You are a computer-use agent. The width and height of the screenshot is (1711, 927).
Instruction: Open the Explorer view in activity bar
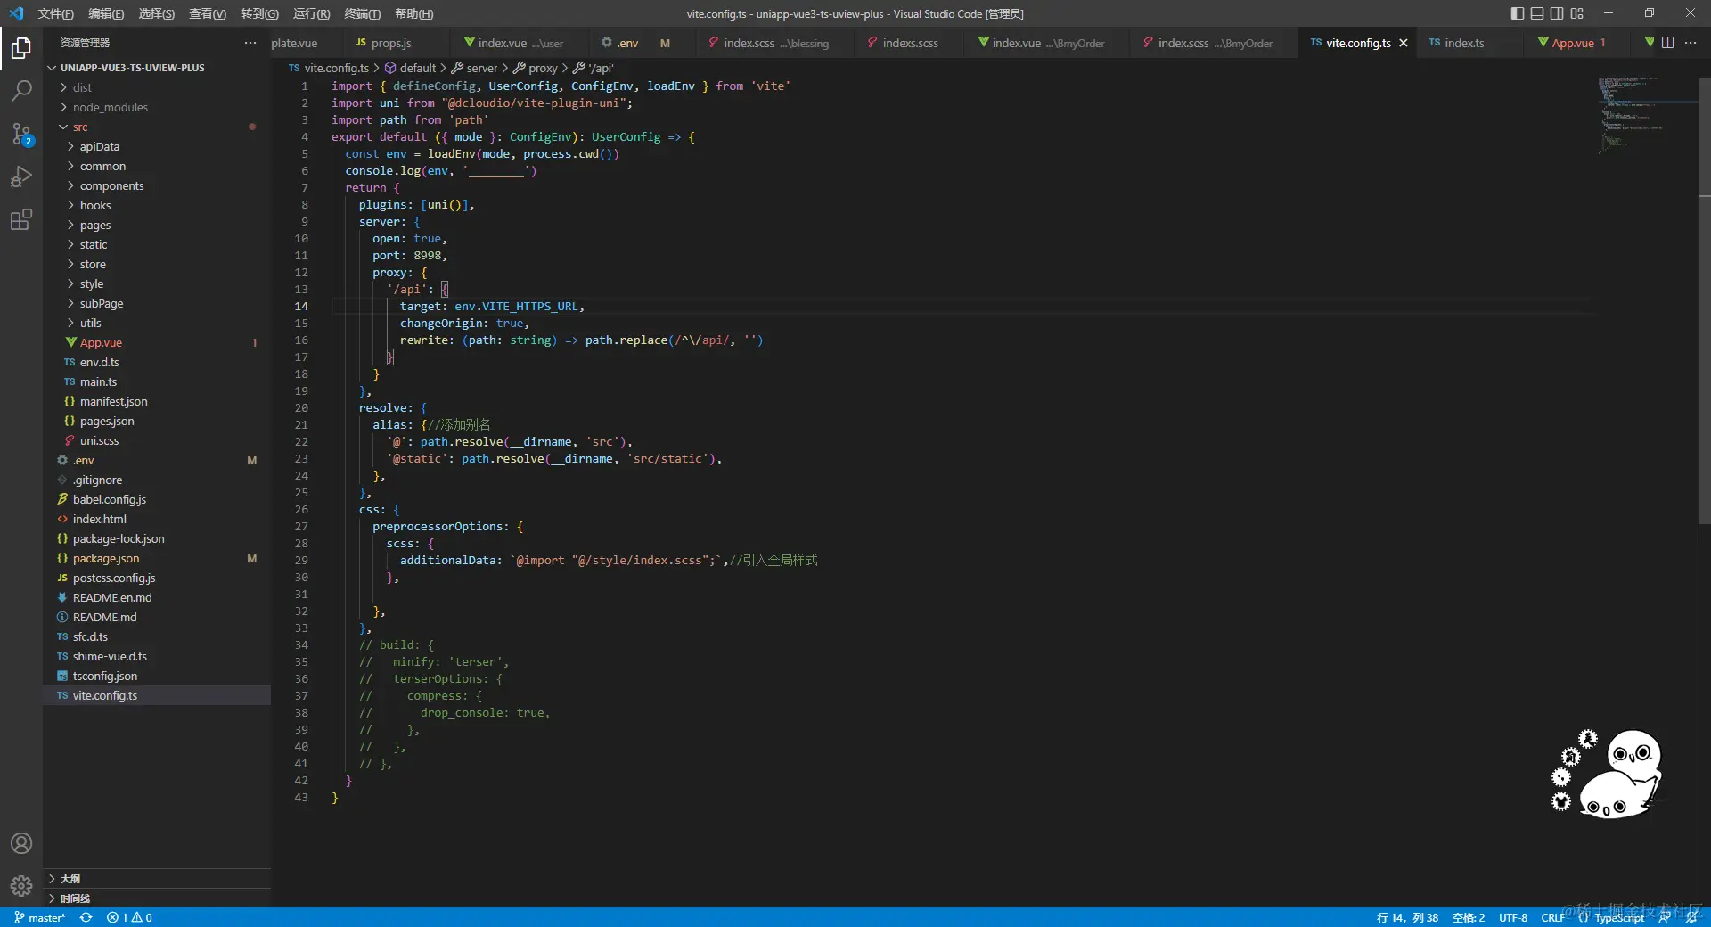pyautogui.click(x=21, y=47)
